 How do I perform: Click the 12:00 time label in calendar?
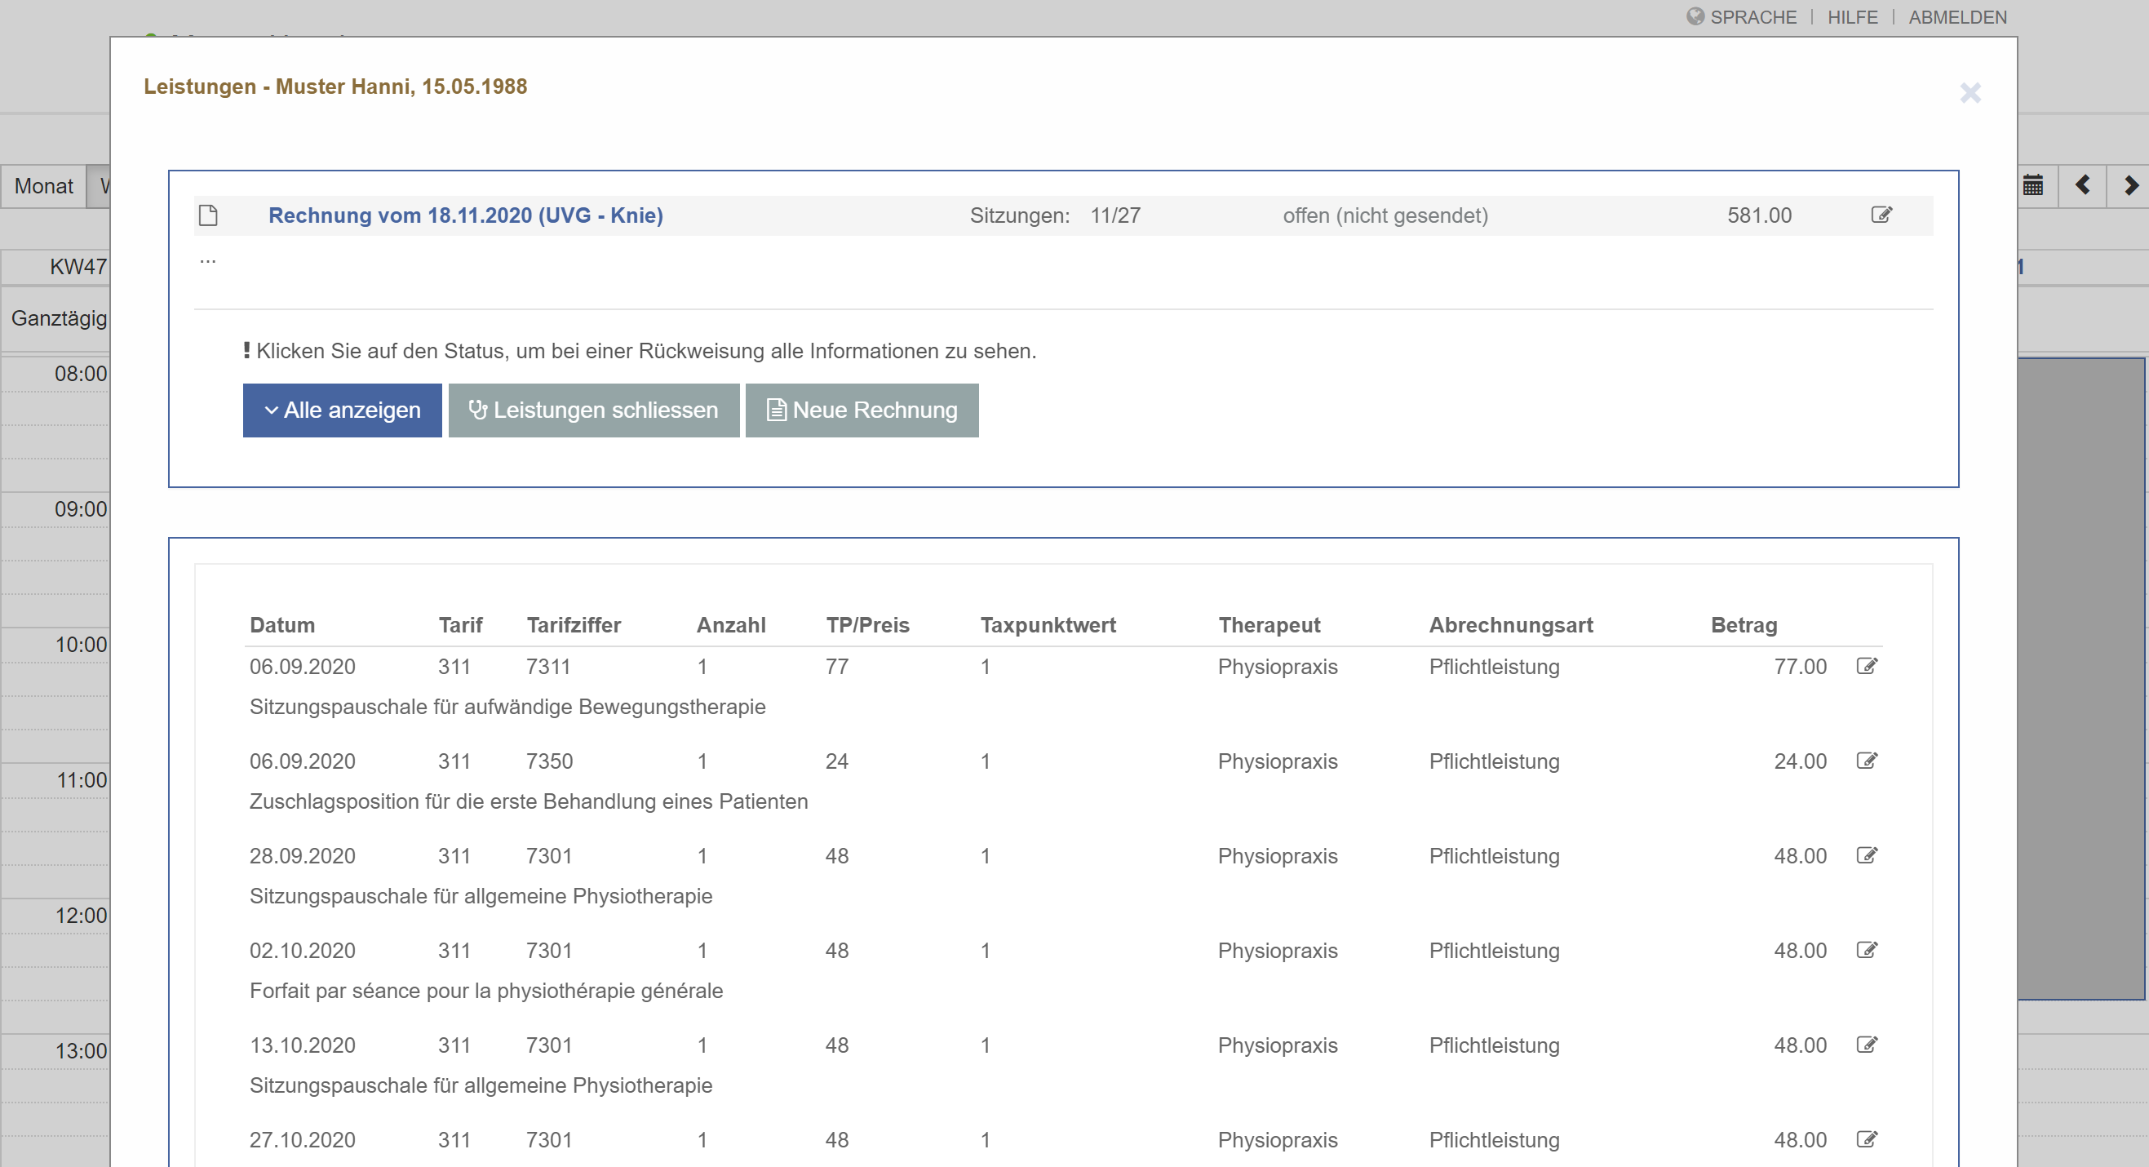(80, 915)
